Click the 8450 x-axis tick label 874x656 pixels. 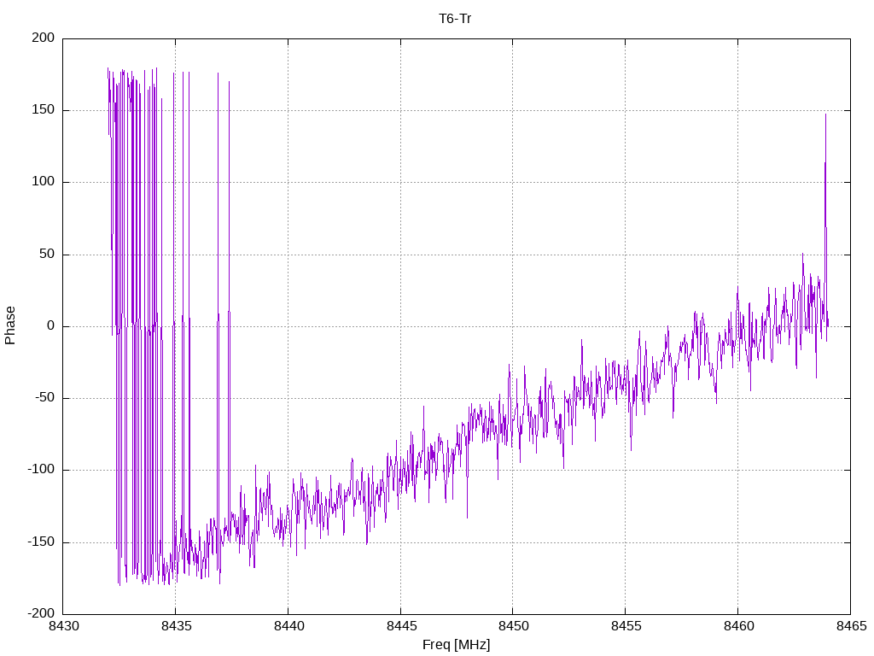pos(512,627)
